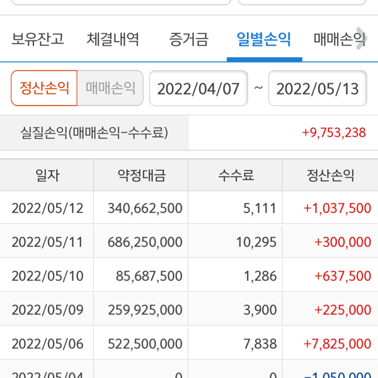Click the 수수료 column header

pos(236,176)
